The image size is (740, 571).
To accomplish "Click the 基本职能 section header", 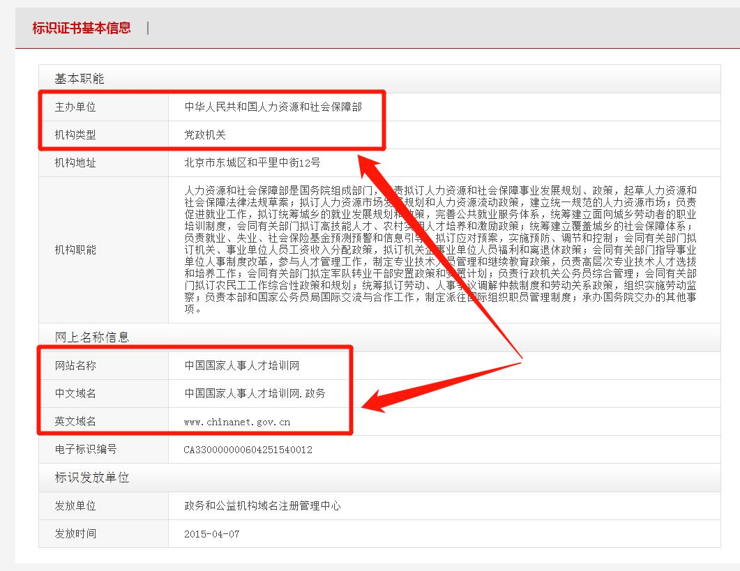I will pyautogui.click(x=80, y=78).
